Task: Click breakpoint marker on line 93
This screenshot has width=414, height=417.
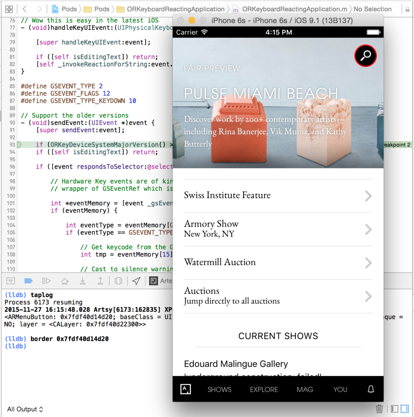Action: coord(19,145)
